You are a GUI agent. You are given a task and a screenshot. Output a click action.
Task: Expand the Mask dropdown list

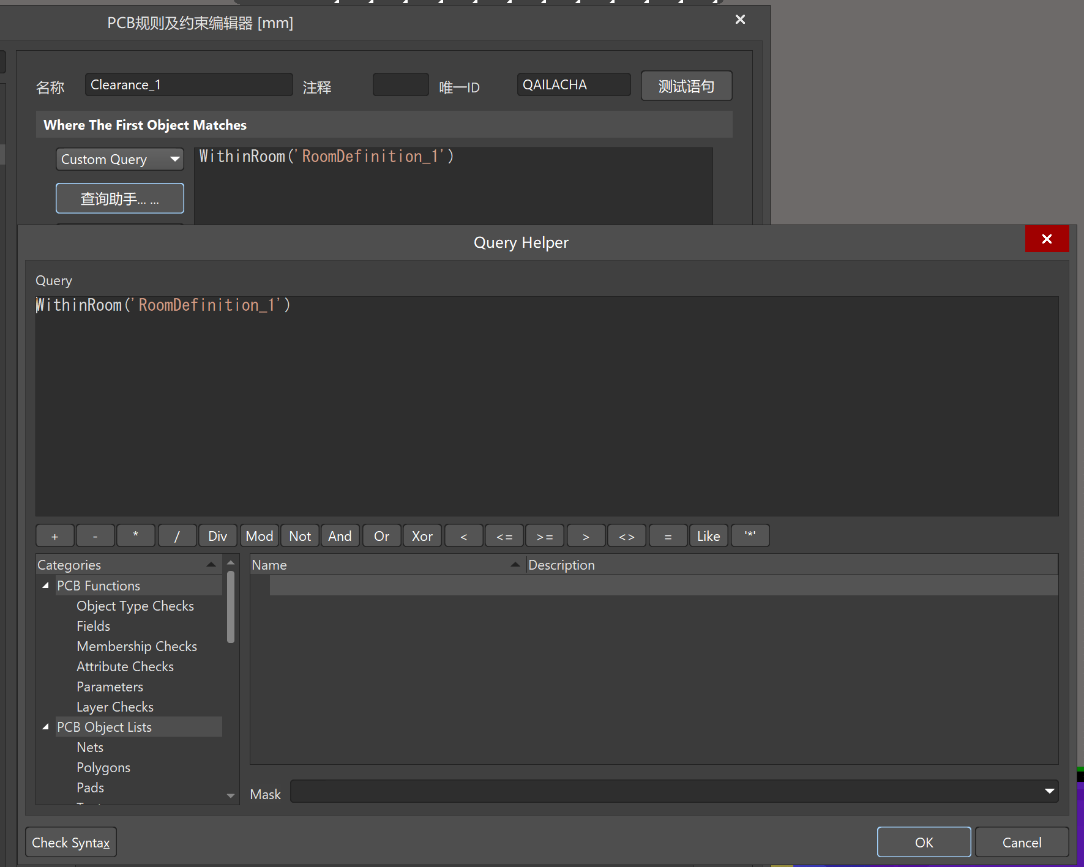pyautogui.click(x=1049, y=791)
